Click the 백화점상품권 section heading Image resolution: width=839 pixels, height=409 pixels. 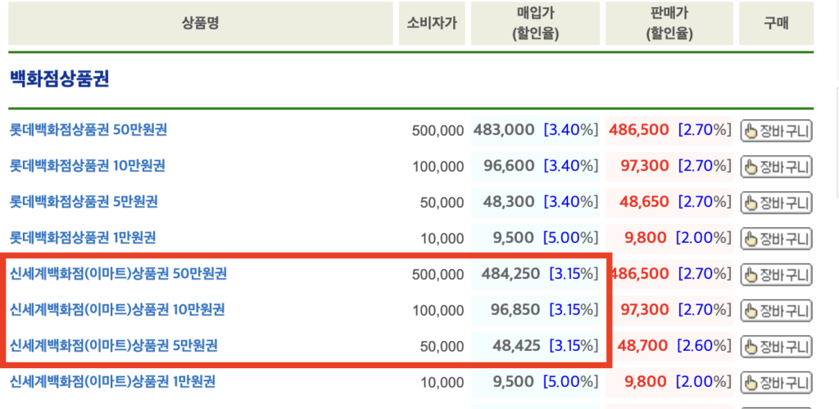coord(59,79)
